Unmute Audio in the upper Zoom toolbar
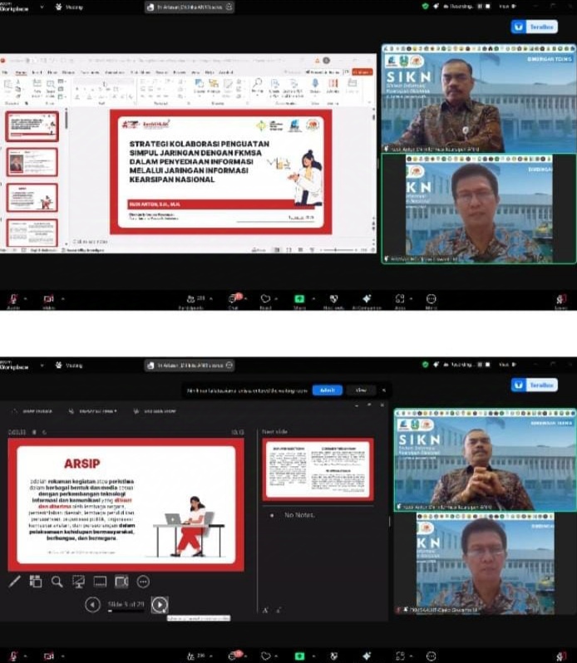Image resolution: width=577 pixels, height=663 pixels. 13,300
